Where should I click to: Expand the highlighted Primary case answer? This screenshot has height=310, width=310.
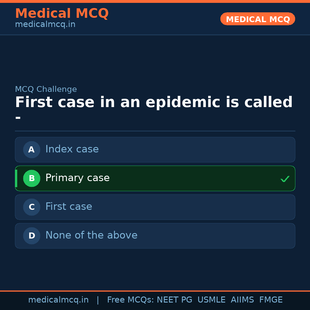[155, 178]
